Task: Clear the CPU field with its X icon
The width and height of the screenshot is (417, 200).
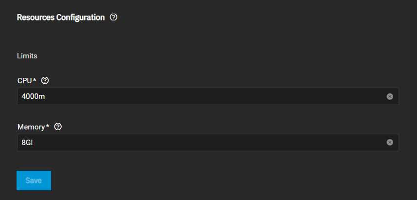Action: point(390,96)
